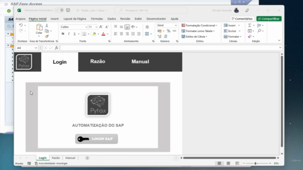Screen dimensions: 303x170
Task: Open the font size 11 dropdown
Action: coord(96,27)
